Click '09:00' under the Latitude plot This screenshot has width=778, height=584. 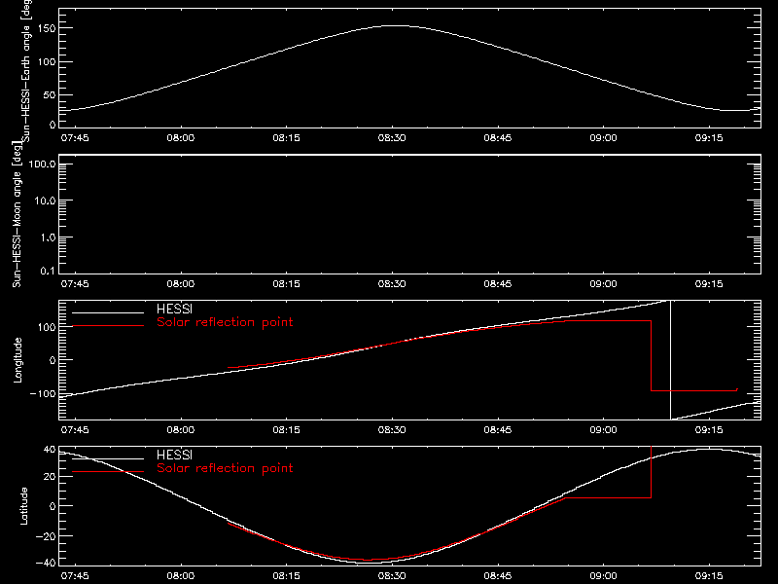pyautogui.click(x=603, y=576)
